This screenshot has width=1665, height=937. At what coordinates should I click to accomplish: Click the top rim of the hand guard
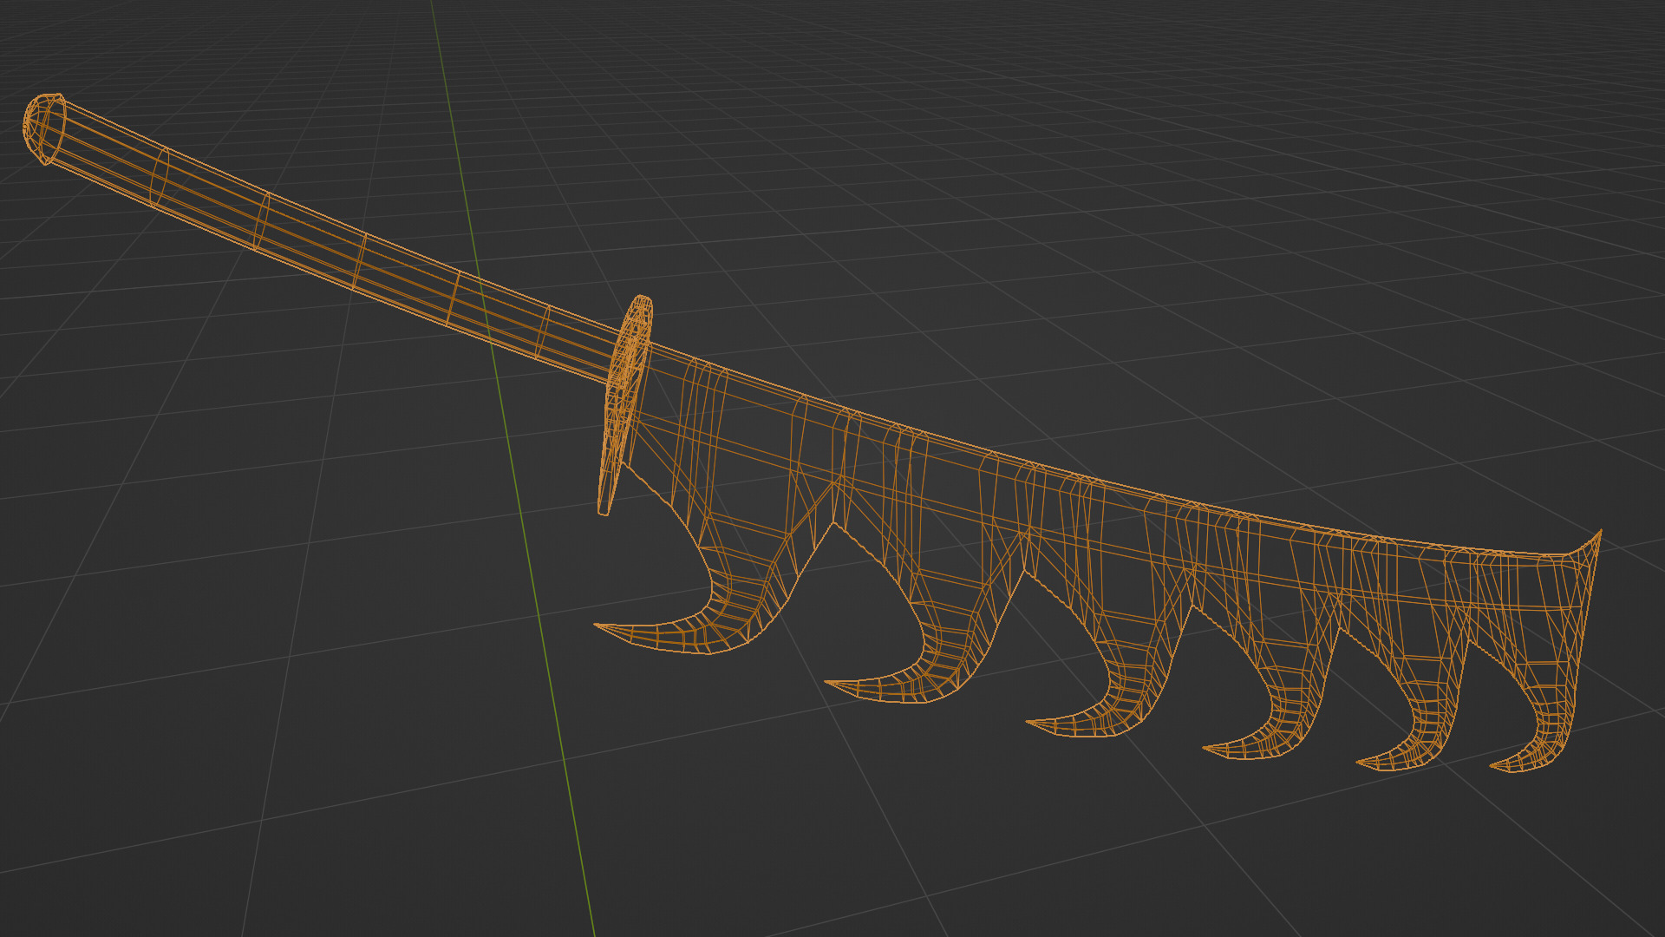pyautogui.click(x=643, y=298)
